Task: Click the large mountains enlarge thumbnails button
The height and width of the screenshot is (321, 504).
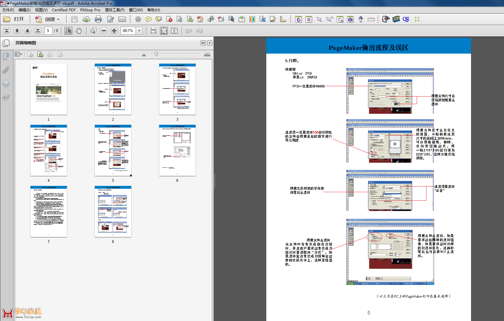Action: point(207,55)
